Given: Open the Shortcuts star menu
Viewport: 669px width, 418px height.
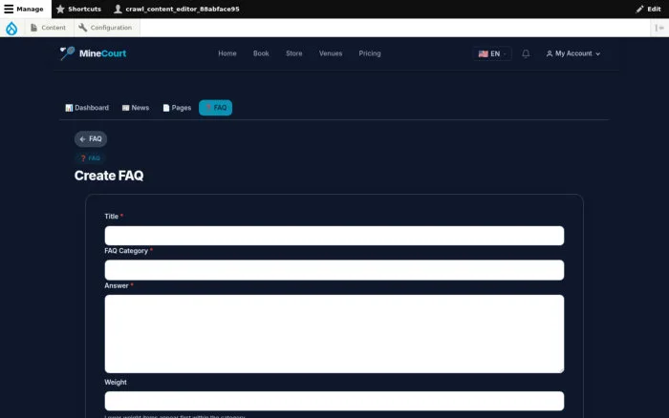Looking at the screenshot, I should (78, 9).
